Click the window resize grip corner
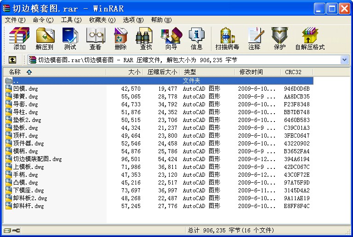The image size is (353, 237). [x=348, y=231]
